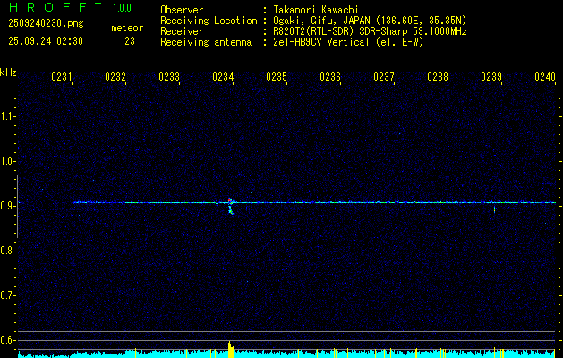Click the kHz axis unit label
Viewport: 563px width, 358px height.
(8, 72)
